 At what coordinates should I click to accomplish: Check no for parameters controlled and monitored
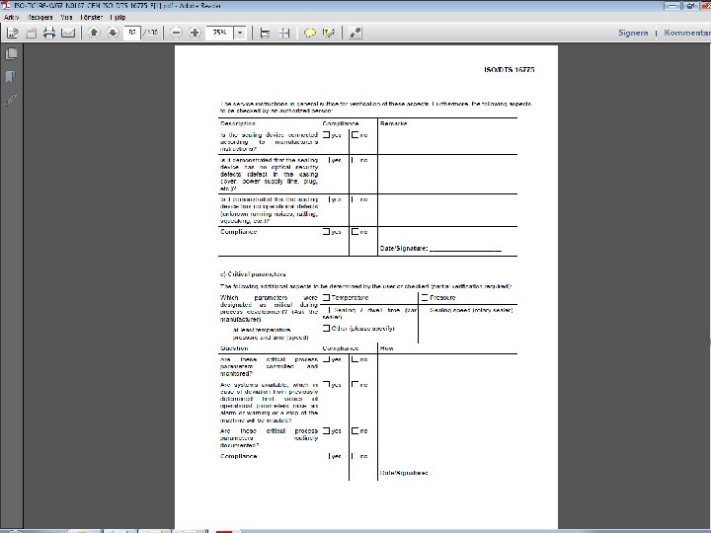pyautogui.click(x=355, y=359)
